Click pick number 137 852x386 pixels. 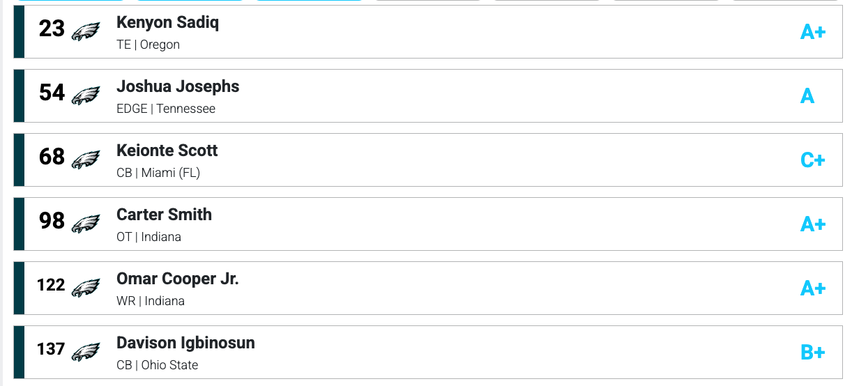pos(51,349)
